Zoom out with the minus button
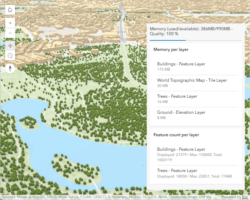The height and width of the screenshot is (200, 250). click(10, 33)
